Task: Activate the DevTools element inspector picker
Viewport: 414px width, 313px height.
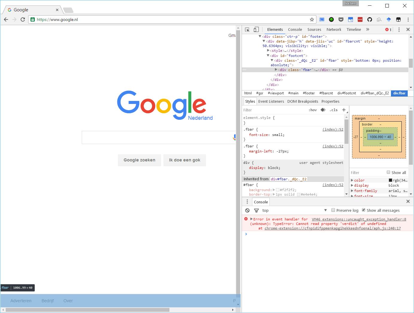Action: [x=247, y=29]
